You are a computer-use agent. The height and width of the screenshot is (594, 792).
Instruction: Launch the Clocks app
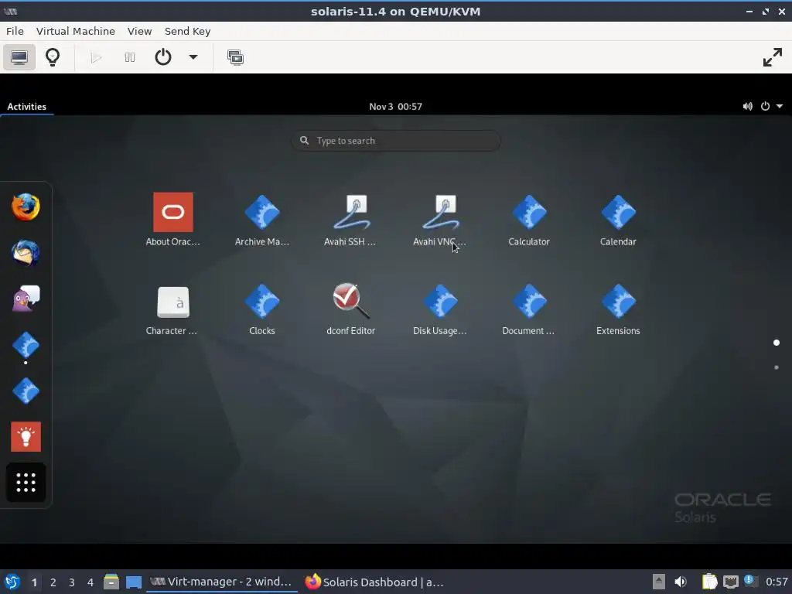(x=261, y=309)
